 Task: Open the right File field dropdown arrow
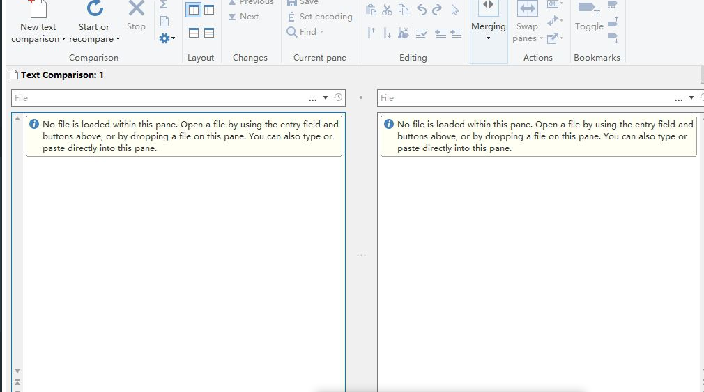click(x=691, y=98)
